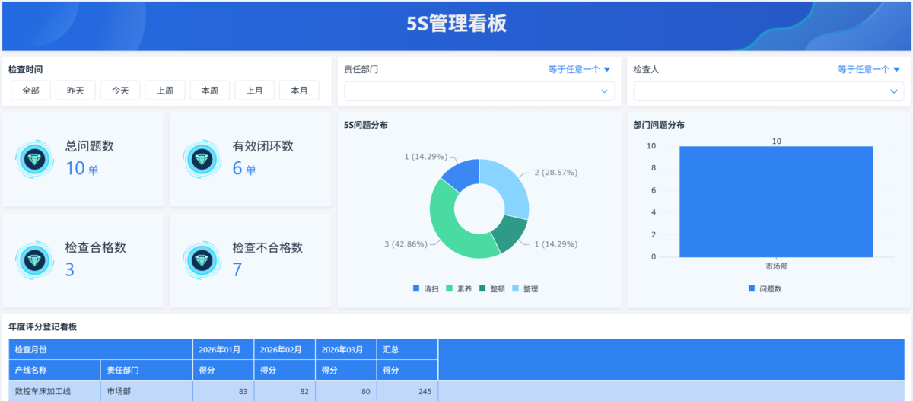Screen dimensions: 913x401
Task: Toggle 整理 legend swatch in donut chart
Action: [516, 288]
